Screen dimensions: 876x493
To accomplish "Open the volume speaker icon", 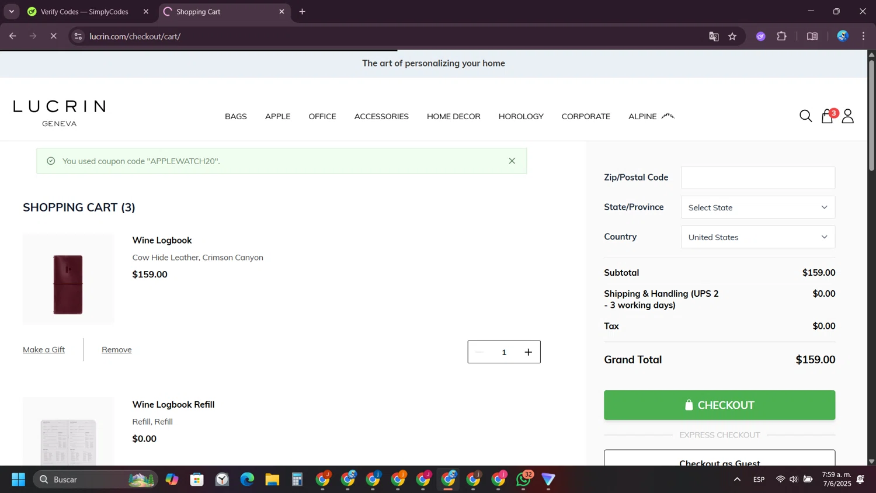I will (794, 480).
